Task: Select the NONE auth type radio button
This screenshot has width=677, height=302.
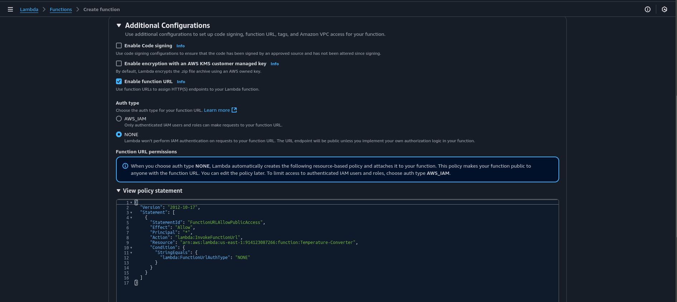Action: pyautogui.click(x=119, y=134)
